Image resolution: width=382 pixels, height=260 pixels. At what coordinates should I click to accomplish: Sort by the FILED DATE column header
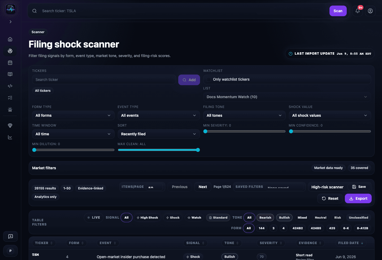pos(351,243)
